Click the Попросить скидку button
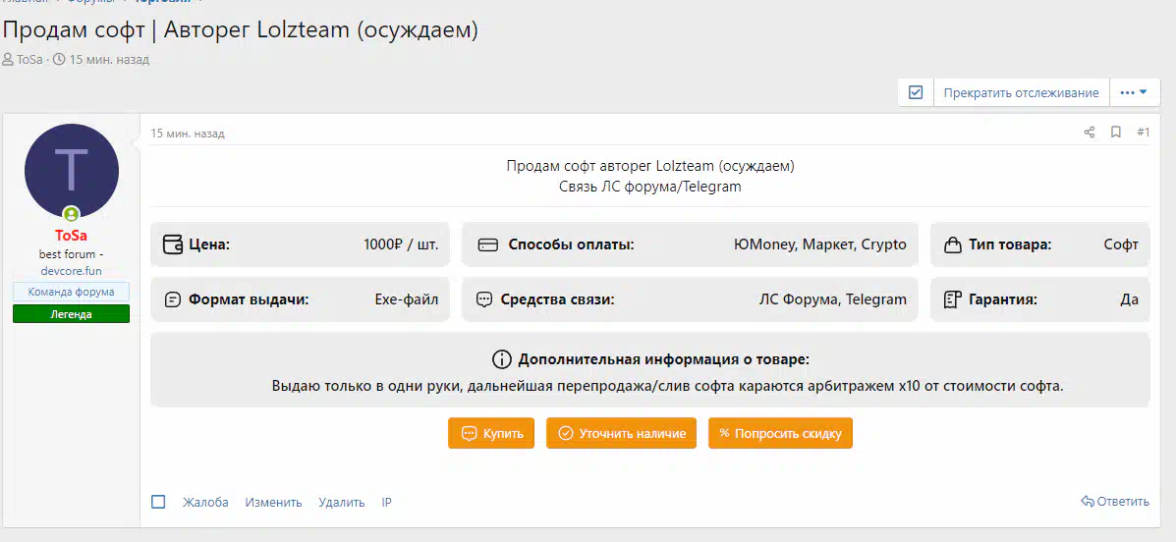 (x=780, y=433)
